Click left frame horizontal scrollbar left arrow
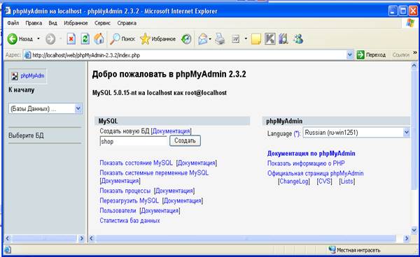Screen dimensions: 420x257 (x=8, y=238)
